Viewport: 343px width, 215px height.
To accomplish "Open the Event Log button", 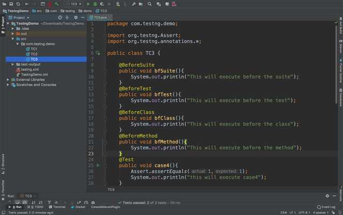I will click(326, 207).
